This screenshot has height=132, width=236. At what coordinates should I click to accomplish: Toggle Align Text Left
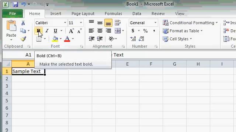click(x=91, y=31)
